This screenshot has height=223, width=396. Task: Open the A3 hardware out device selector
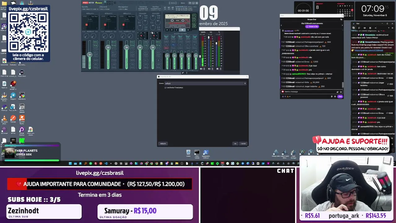173,8
